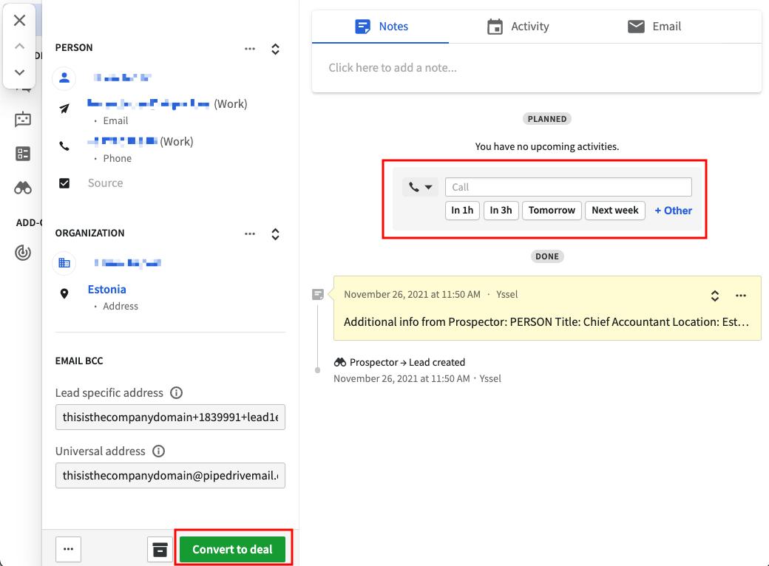Select the chatbot icon in the left sidebar

[x=22, y=119]
